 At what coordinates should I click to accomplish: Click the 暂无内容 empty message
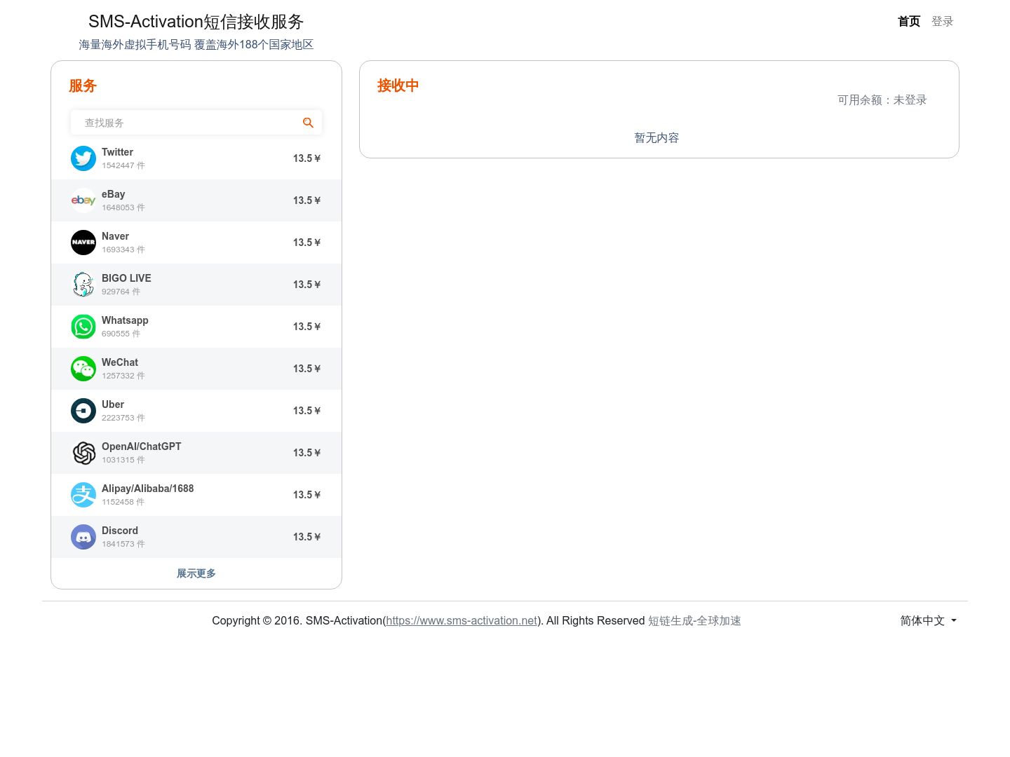point(656,138)
